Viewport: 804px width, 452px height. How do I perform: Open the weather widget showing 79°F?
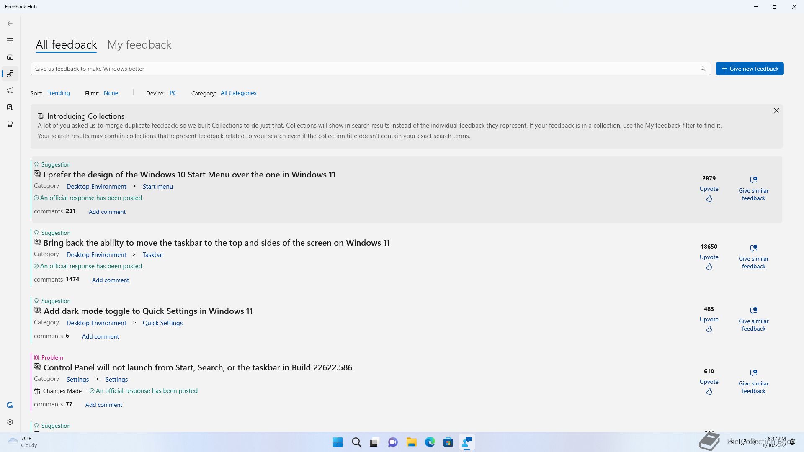tap(23, 442)
